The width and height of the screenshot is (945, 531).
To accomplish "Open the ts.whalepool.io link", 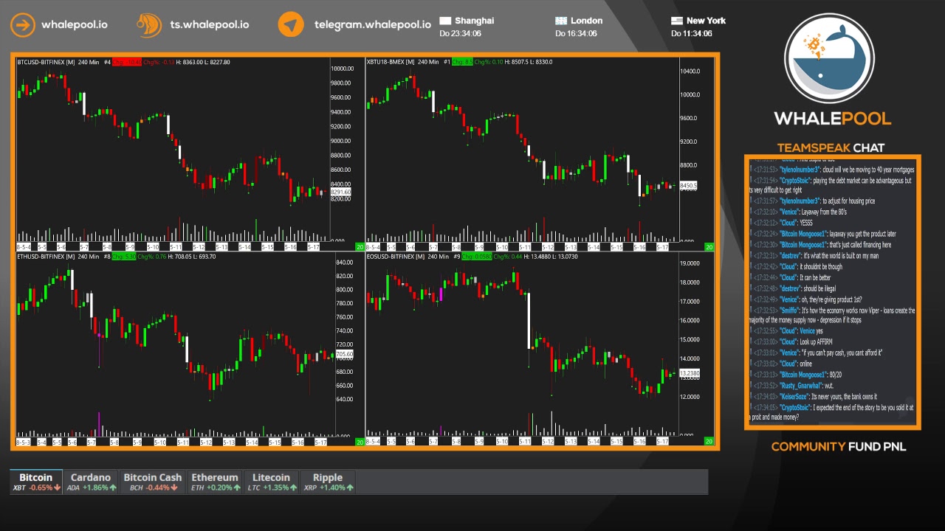I will point(210,24).
